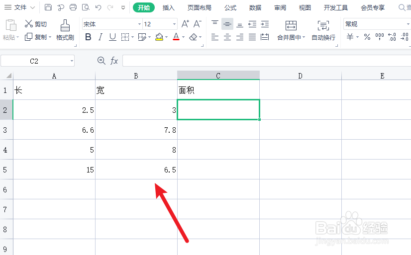The height and width of the screenshot is (255, 411).
Task: Click percent style icon
Action: [x=367, y=37]
